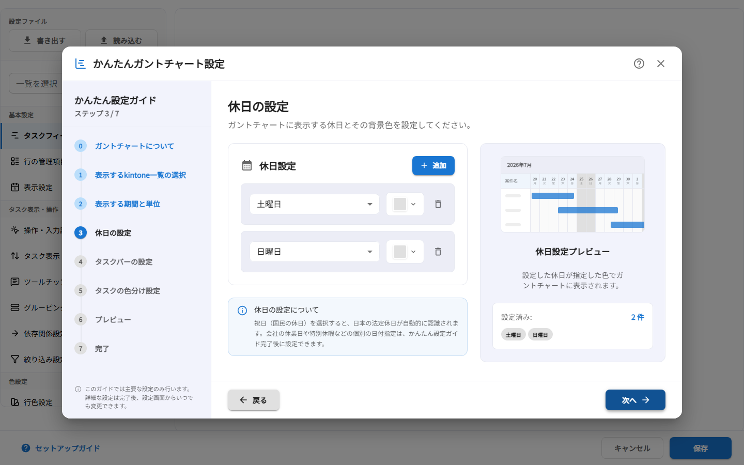Open the 一覧を選択 dropdown in background sidebar

pos(36,84)
